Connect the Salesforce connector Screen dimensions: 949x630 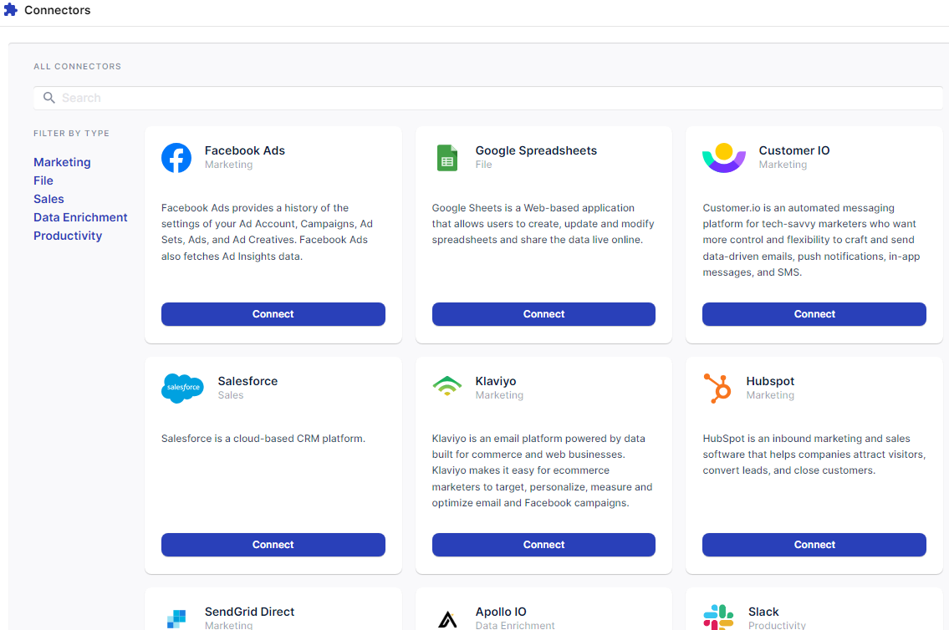tap(273, 544)
